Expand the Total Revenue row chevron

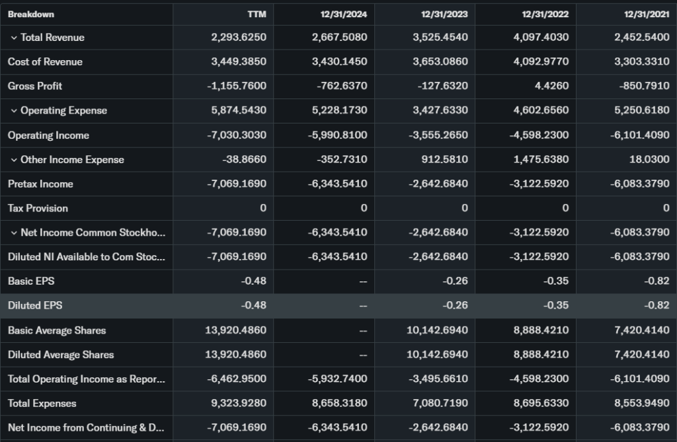(x=13, y=38)
